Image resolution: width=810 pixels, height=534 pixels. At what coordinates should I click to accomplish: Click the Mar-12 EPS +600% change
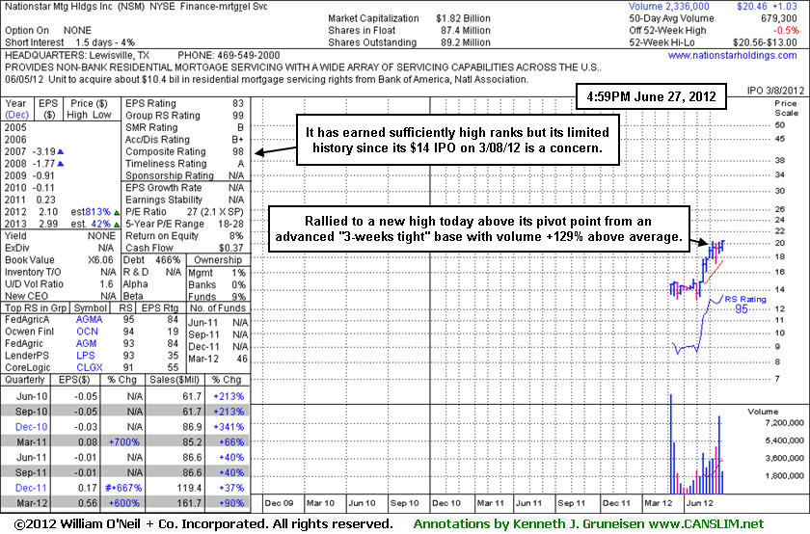pos(123,502)
